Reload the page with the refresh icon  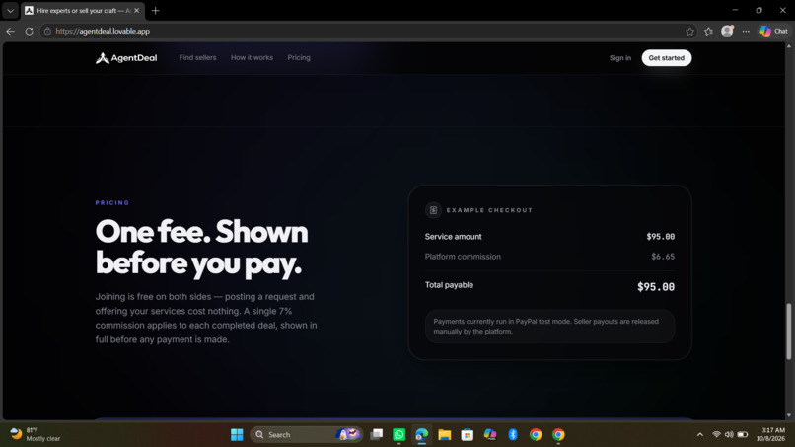[30, 31]
